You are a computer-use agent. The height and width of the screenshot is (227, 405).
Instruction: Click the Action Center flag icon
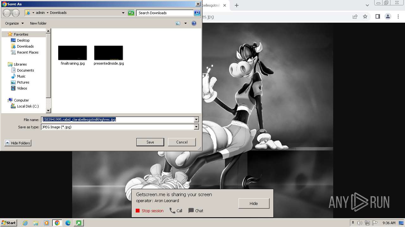(x=375, y=223)
